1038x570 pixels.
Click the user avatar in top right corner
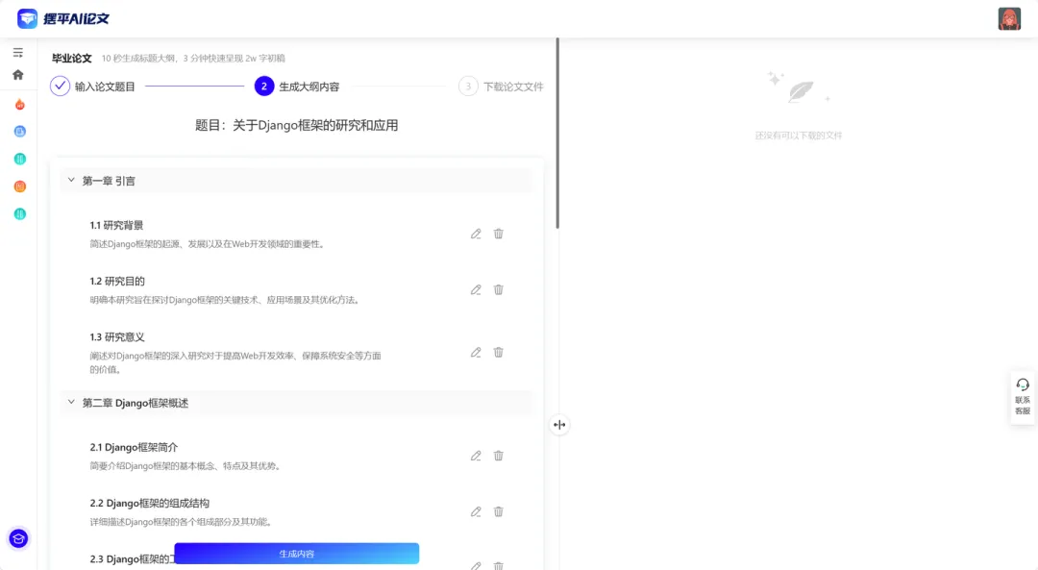[1008, 17]
